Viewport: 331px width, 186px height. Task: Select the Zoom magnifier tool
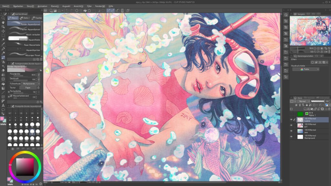tap(3, 18)
